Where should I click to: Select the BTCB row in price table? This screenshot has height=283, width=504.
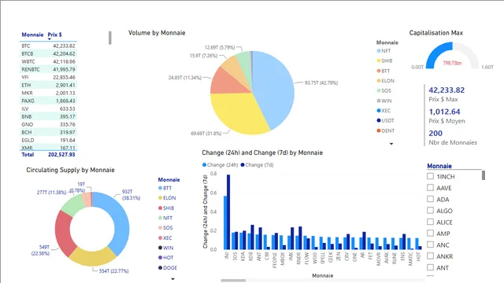(48, 53)
